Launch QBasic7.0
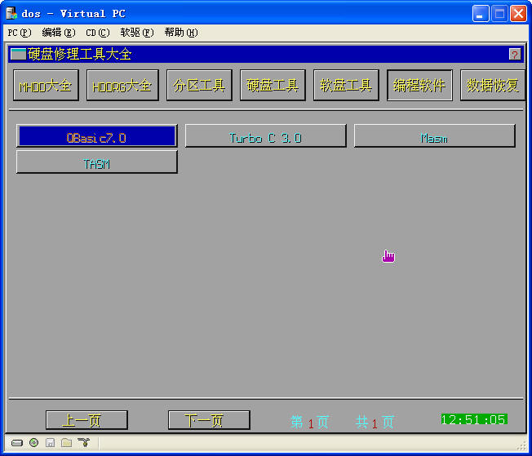This screenshot has width=532, height=456. pos(97,135)
